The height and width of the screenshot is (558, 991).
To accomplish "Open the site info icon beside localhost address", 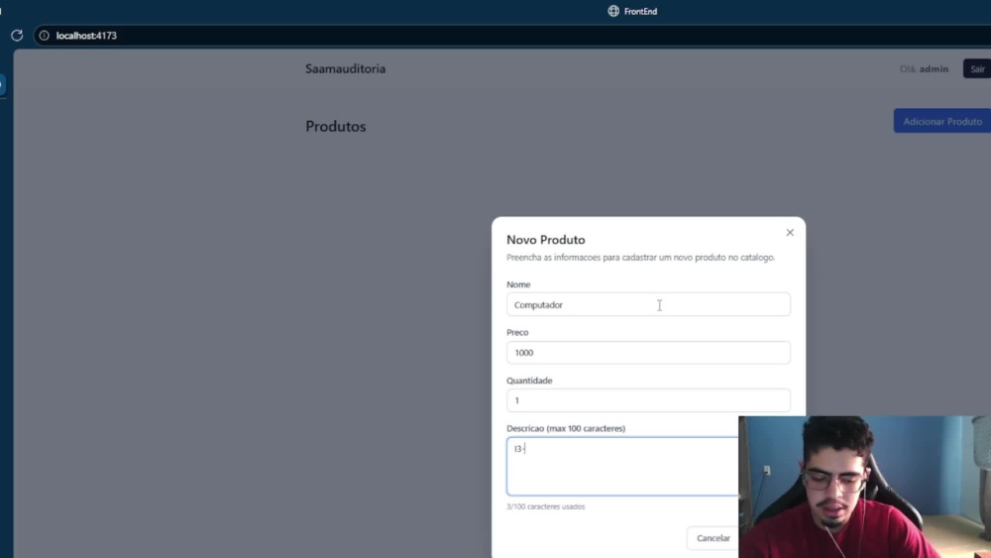I will (x=45, y=36).
